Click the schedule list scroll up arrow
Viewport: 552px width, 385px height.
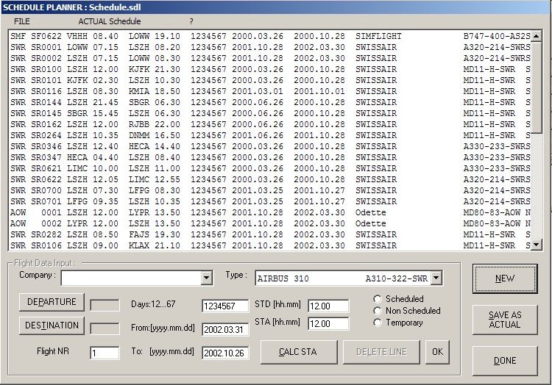[x=536, y=36]
